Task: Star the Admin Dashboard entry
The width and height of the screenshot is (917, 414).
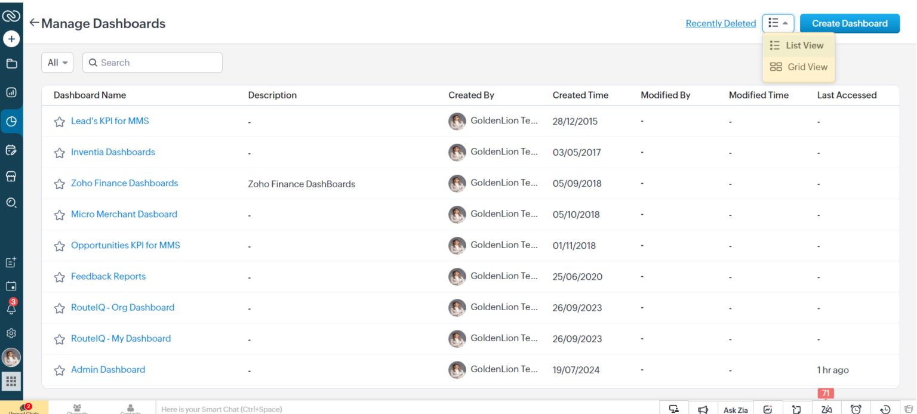Action: click(x=59, y=370)
